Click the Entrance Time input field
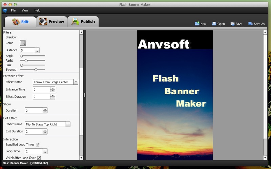The height and width of the screenshot is (169, 271). pyautogui.click(x=41, y=89)
